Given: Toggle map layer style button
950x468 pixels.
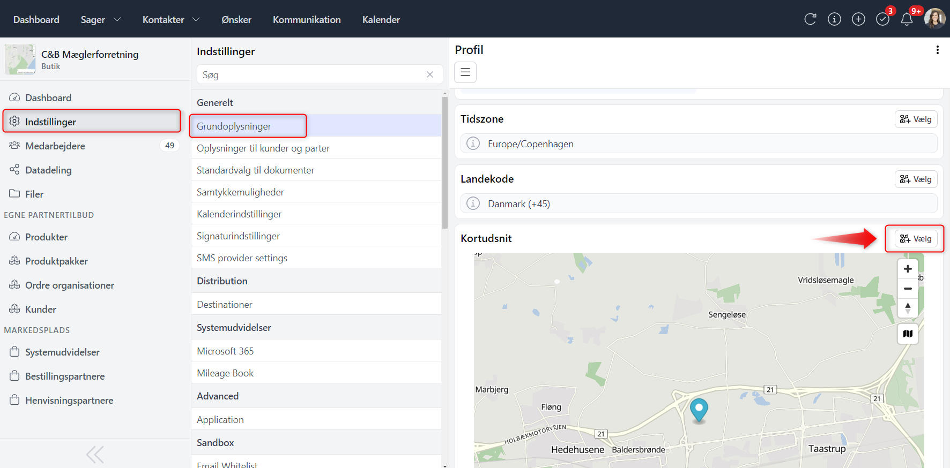Looking at the screenshot, I should click(908, 334).
